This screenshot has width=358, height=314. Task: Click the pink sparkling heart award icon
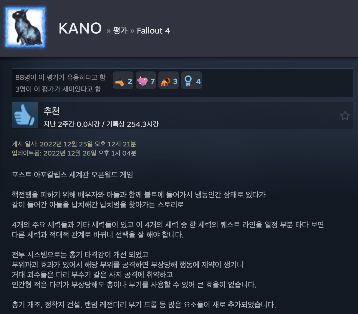tap(143, 81)
